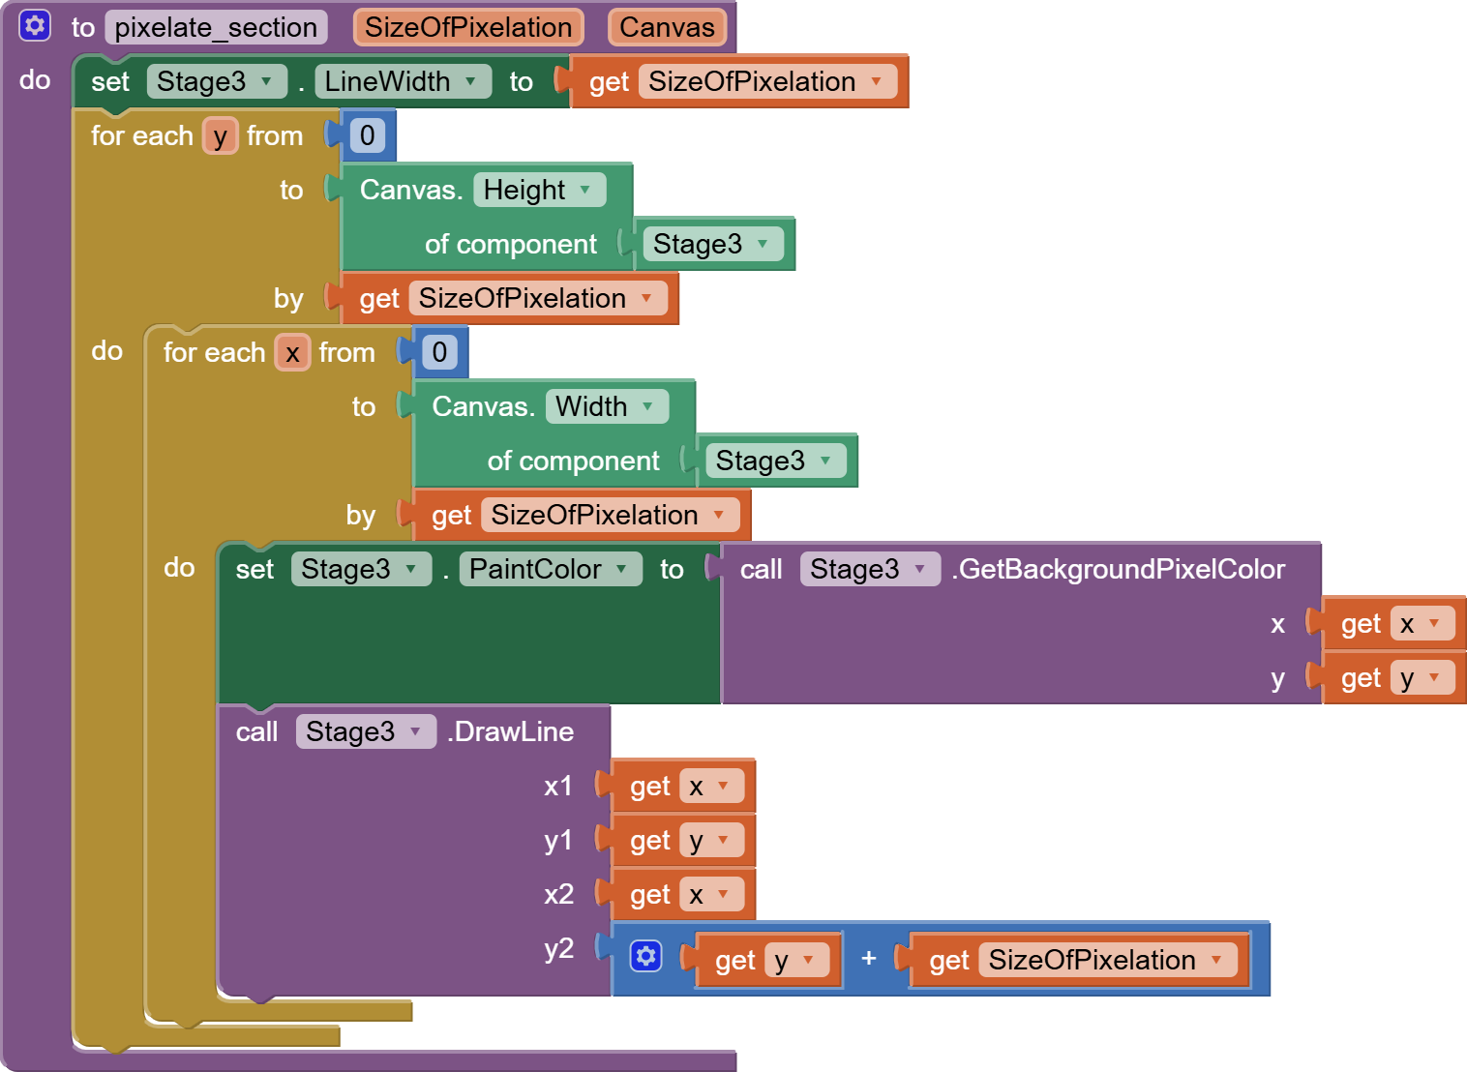Open Stage3 dropdown in the GetBackgroundPixelColor call
Image resolution: width=1467 pixels, height=1072 pixels.
tap(919, 569)
